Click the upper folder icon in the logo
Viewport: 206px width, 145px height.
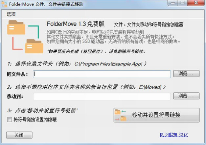click(x=16, y=27)
